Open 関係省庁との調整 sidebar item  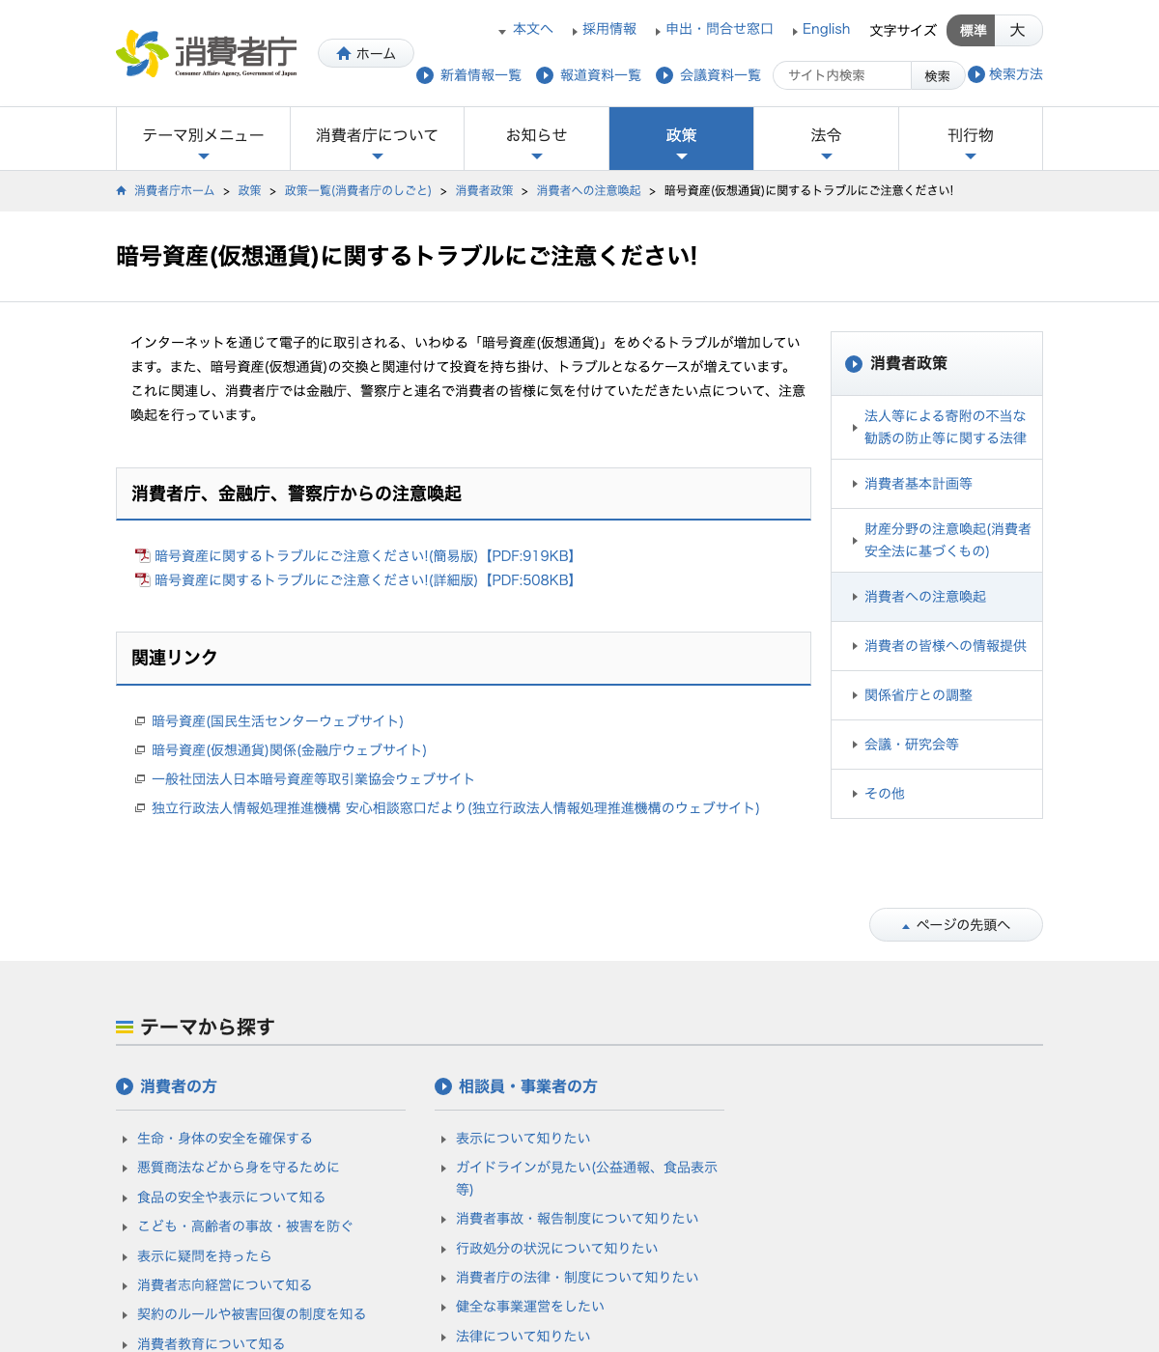(x=937, y=695)
